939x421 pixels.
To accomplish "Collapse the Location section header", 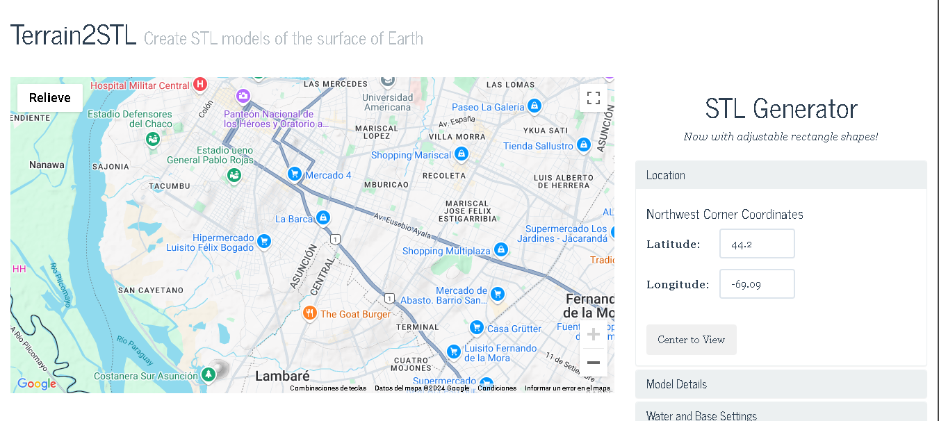I will click(x=781, y=175).
